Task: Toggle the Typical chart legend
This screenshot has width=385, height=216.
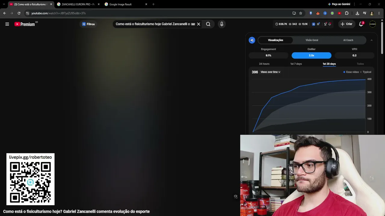Action: [x=366, y=72]
